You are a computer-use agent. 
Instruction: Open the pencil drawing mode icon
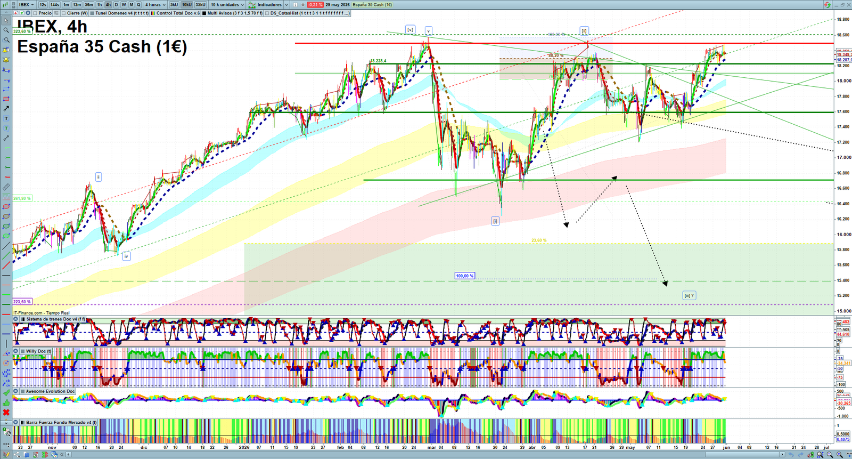click(6, 454)
